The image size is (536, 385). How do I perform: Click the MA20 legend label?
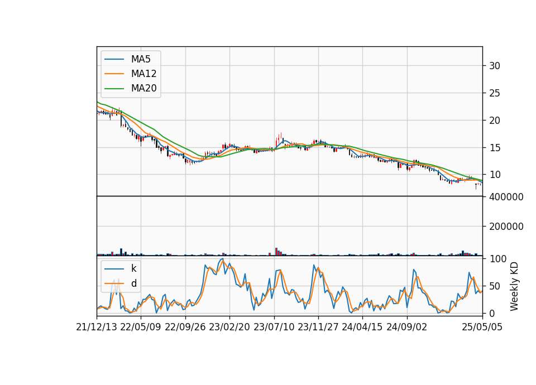point(143,88)
